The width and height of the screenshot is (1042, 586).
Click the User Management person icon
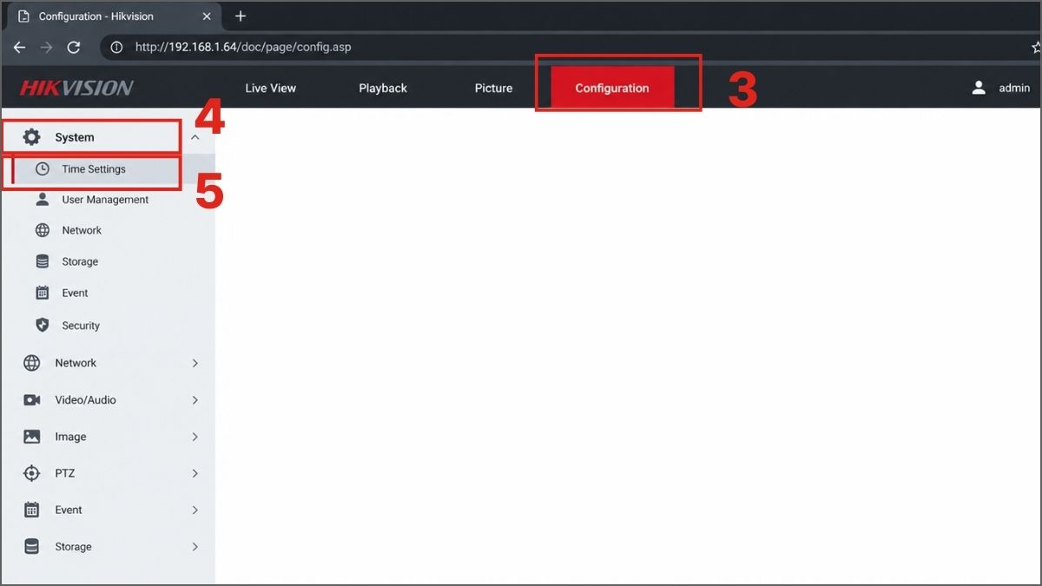click(43, 200)
